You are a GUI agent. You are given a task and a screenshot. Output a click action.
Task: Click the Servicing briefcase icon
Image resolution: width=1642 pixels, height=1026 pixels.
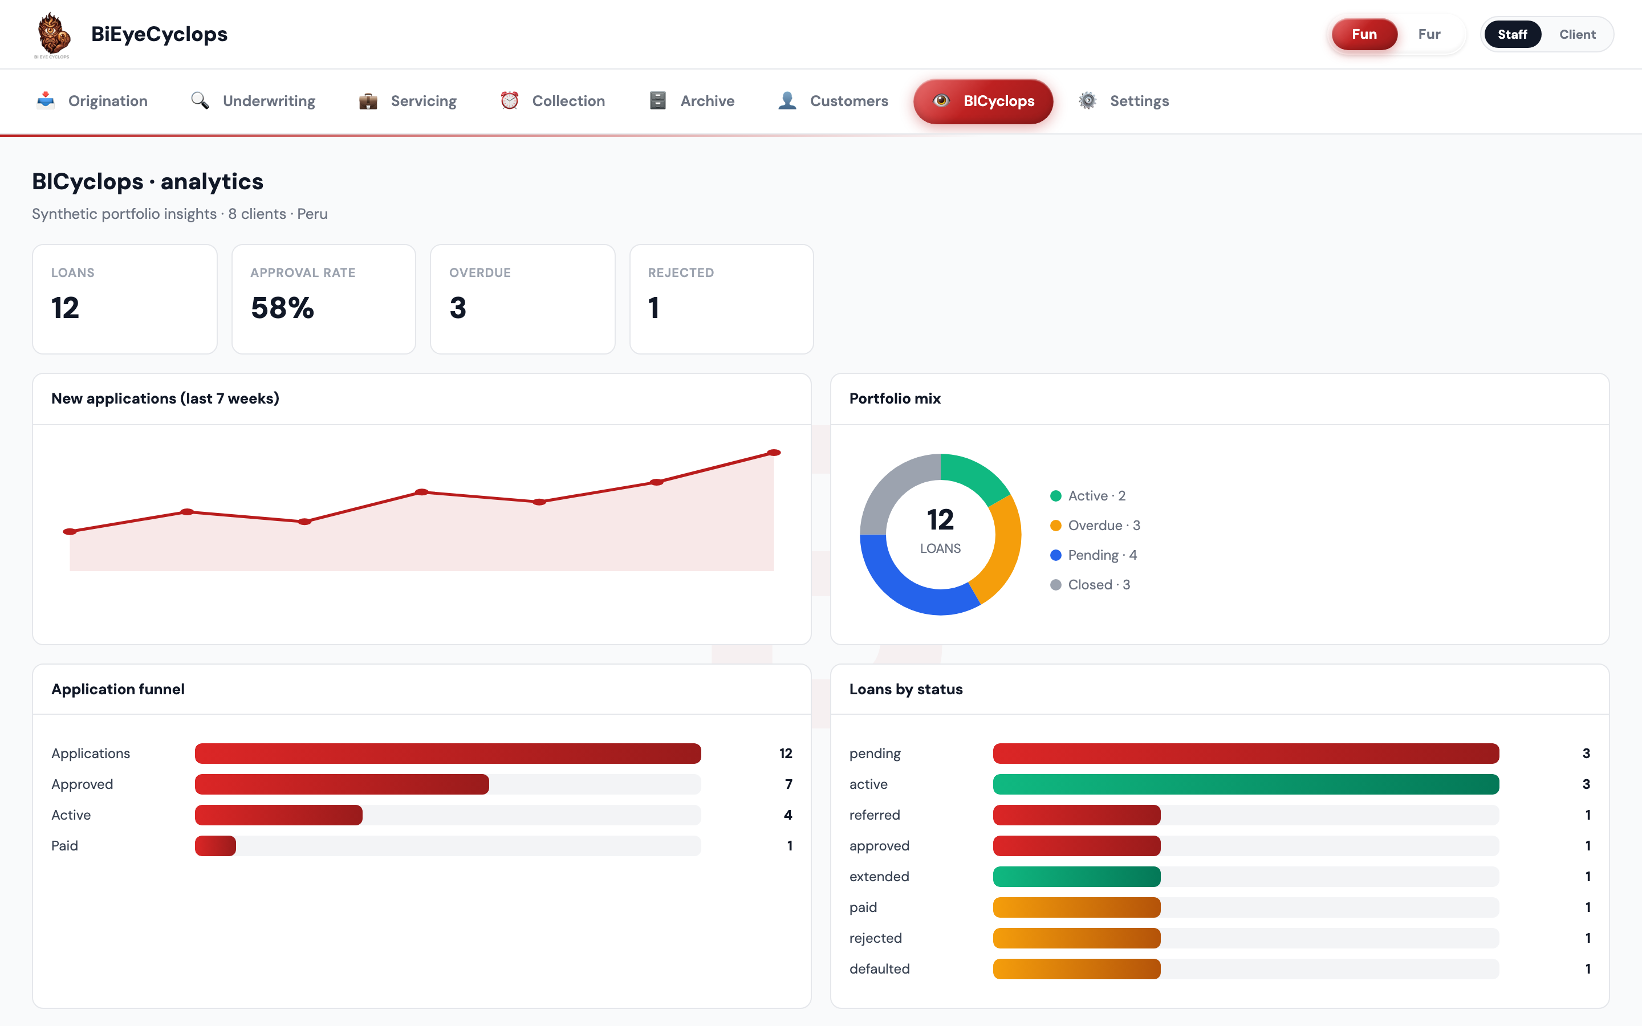pyautogui.click(x=368, y=100)
